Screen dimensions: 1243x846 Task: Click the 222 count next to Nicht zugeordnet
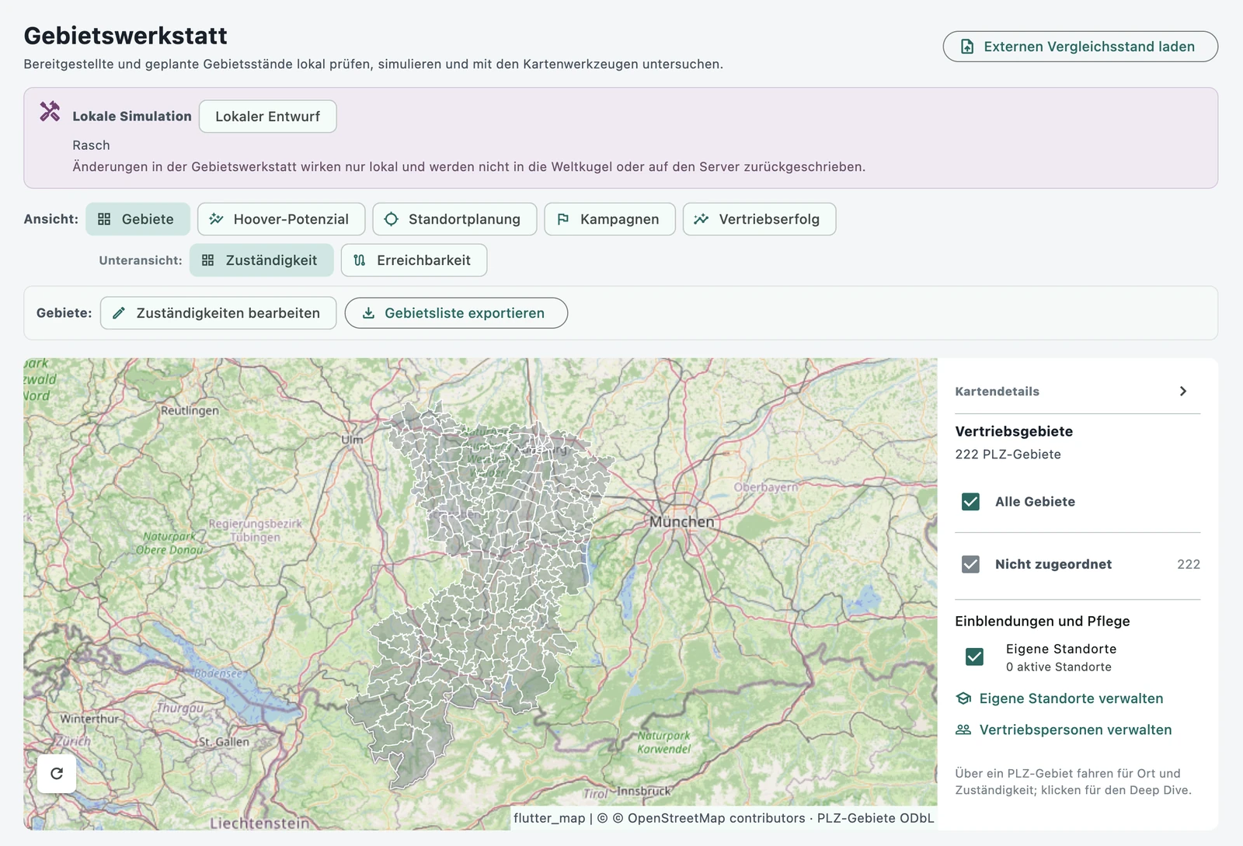1189,564
